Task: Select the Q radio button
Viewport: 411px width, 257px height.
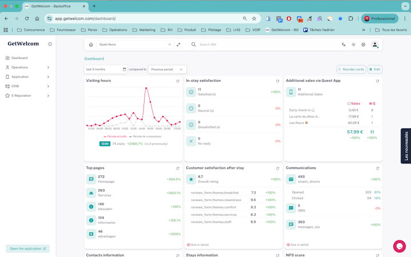Action: click(370, 104)
